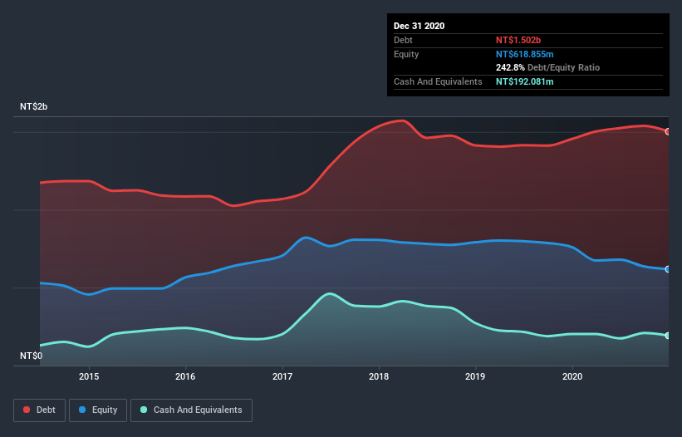Screen dimensions: 682x437
Task: Click the NT$2b y-axis label
Action: point(33,106)
